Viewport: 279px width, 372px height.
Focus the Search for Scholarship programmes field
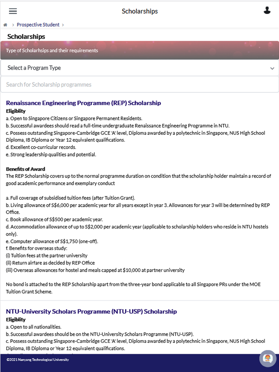click(139, 84)
